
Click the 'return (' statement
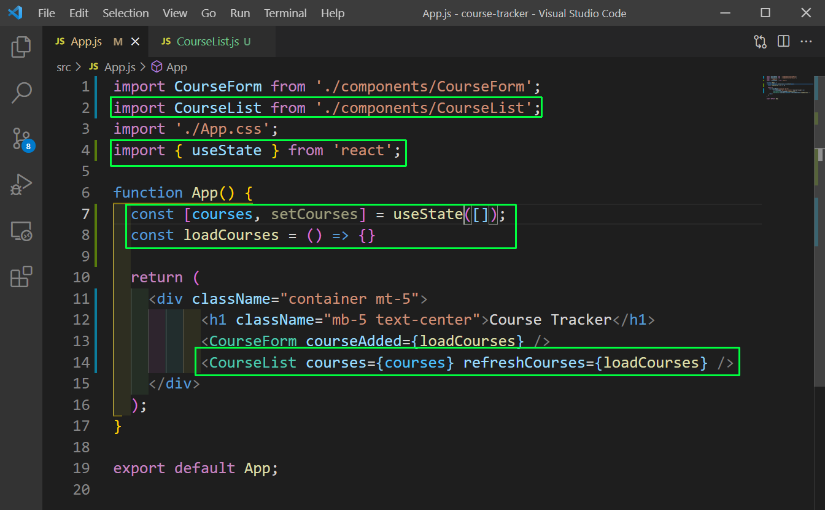click(166, 277)
